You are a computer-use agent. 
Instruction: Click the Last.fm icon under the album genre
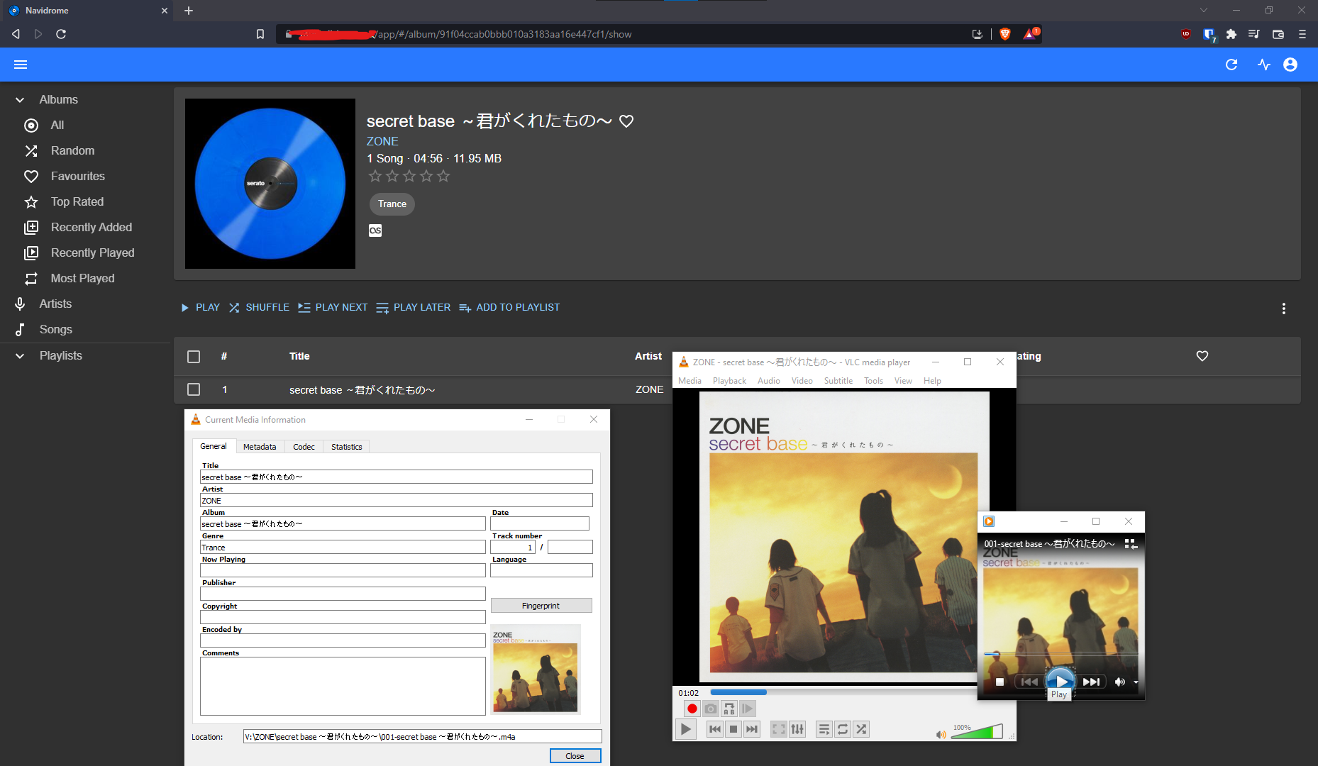pos(375,231)
